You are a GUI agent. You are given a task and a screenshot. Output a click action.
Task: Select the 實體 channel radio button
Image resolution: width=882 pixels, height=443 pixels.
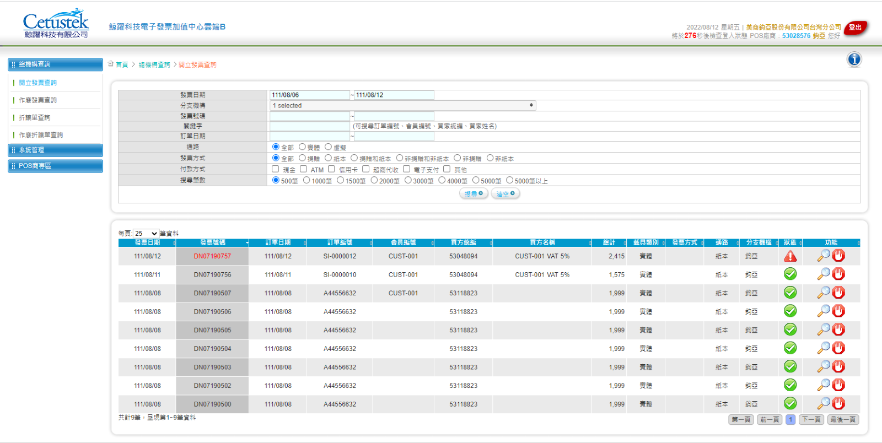tap(302, 147)
